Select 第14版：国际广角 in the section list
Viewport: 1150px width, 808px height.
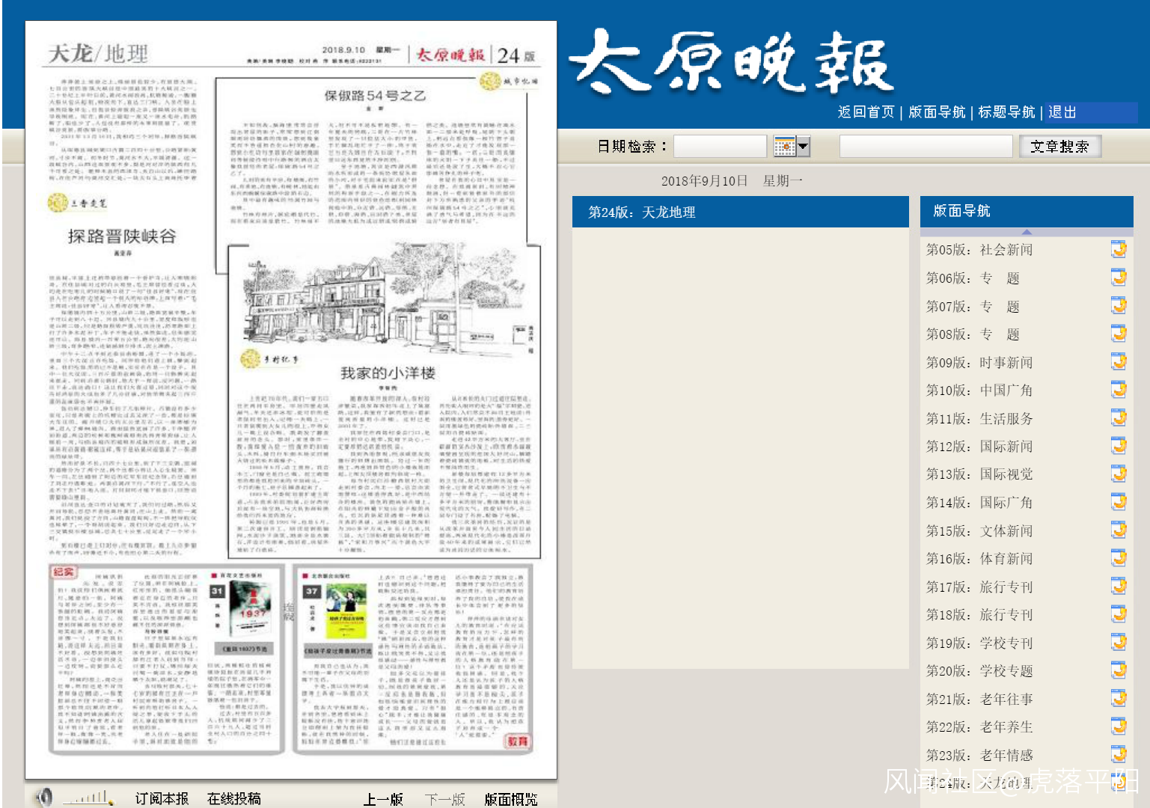[x=979, y=502]
